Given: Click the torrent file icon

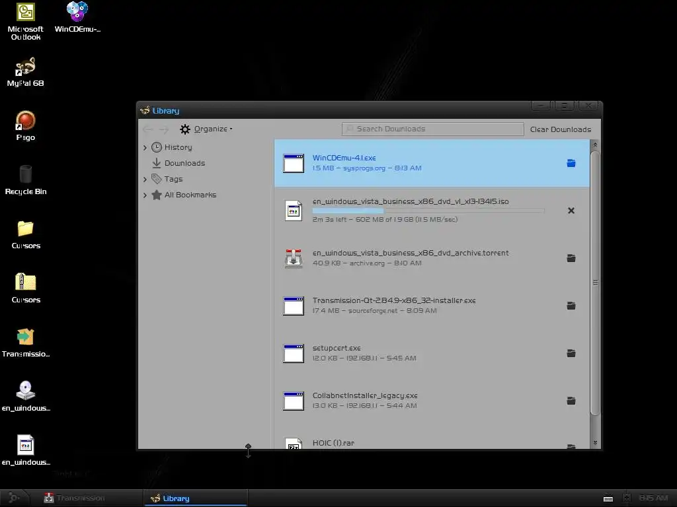Looking at the screenshot, I should 293,258.
